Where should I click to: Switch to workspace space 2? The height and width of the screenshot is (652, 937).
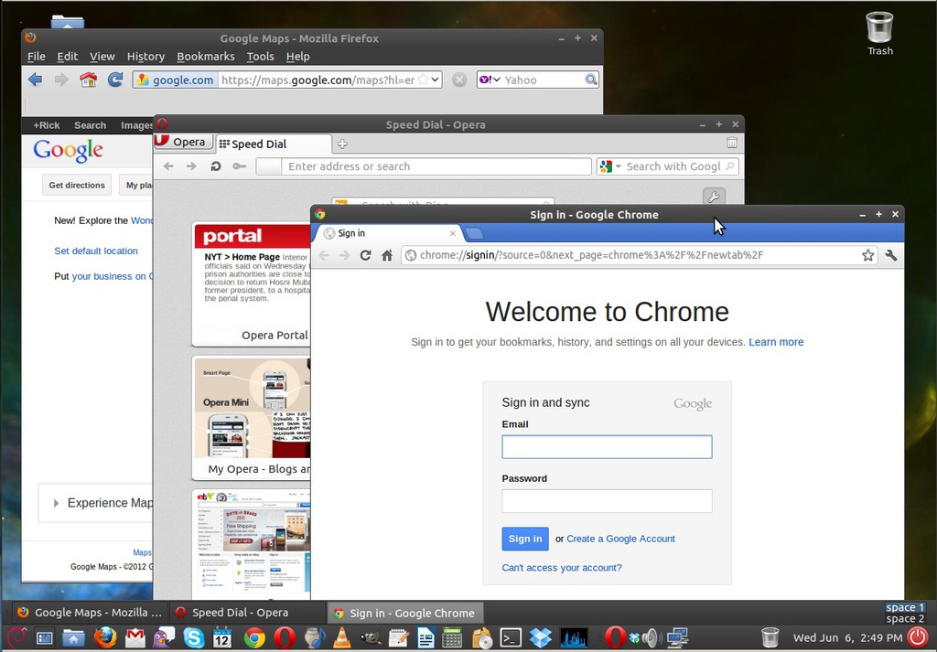(905, 618)
